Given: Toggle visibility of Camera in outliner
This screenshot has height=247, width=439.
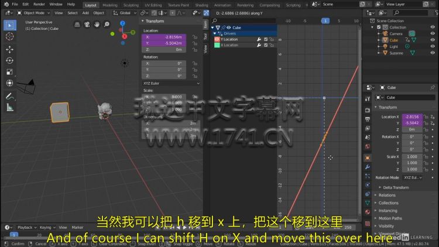Looking at the screenshot, I should tap(433, 33).
